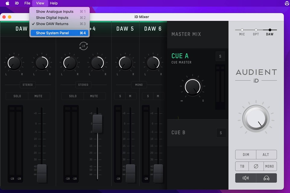This screenshot has width=290, height=193.
Task: Solo CUE B with S button
Action: (x=221, y=133)
